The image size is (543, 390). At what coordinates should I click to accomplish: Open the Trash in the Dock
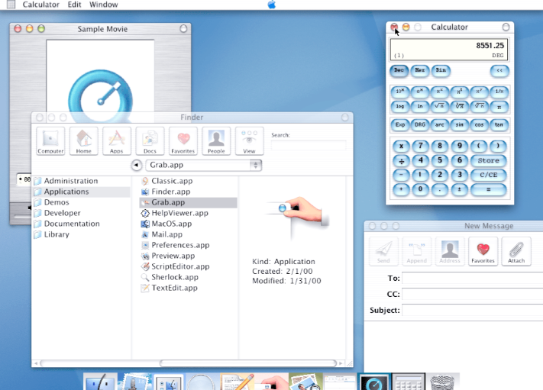point(442,382)
